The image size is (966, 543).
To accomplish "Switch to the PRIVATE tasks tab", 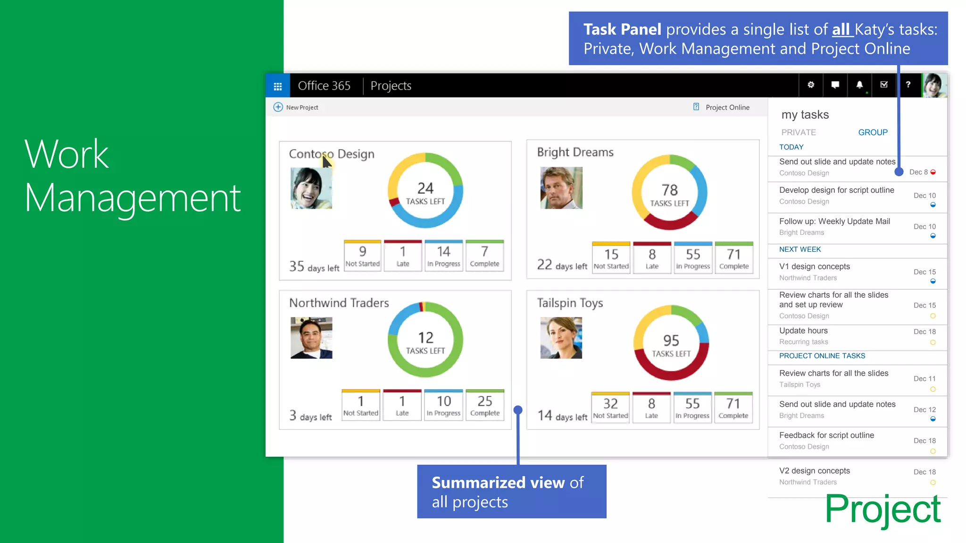I will [x=799, y=132].
